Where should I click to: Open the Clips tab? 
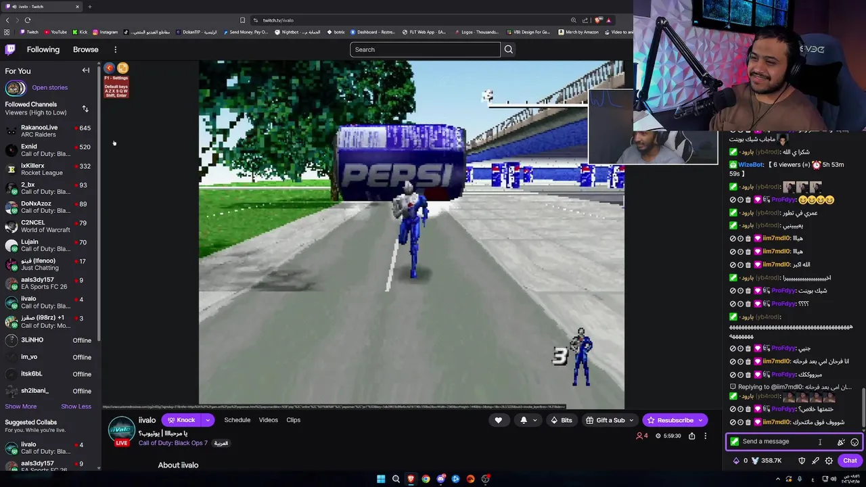[x=294, y=420]
